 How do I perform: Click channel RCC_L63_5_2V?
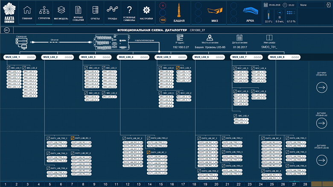click(241, 104)
